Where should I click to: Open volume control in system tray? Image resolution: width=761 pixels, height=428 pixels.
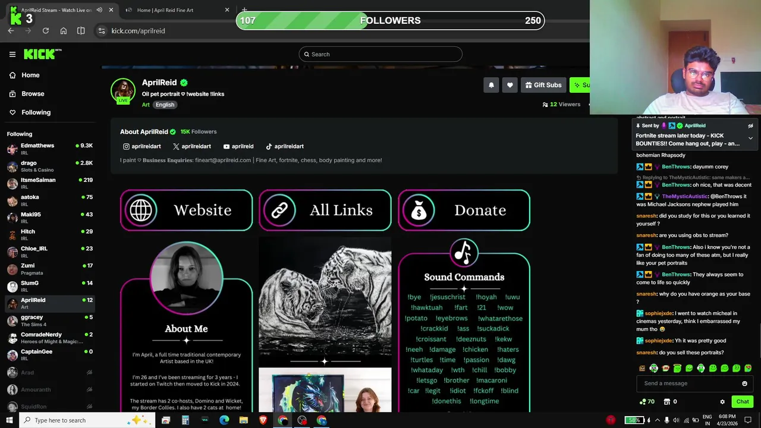tap(676, 420)
